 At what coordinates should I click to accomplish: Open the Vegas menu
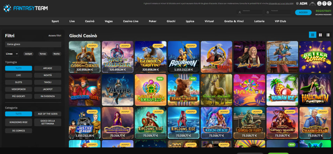pyautogui.click(x=109, y=21)
